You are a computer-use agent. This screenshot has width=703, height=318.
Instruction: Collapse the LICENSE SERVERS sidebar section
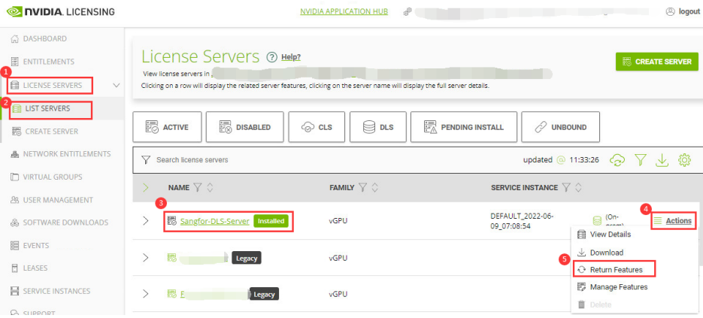pos(116,86)
